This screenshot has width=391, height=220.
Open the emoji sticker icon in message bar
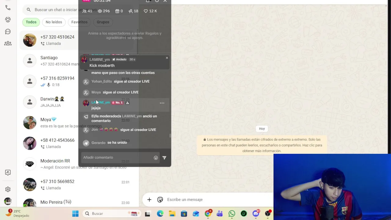click(160, 200)
